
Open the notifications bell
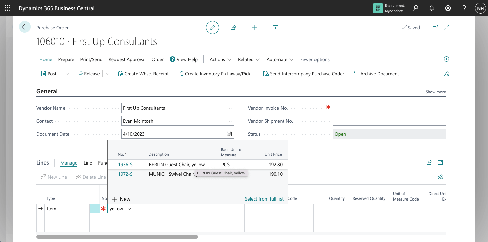432,8
